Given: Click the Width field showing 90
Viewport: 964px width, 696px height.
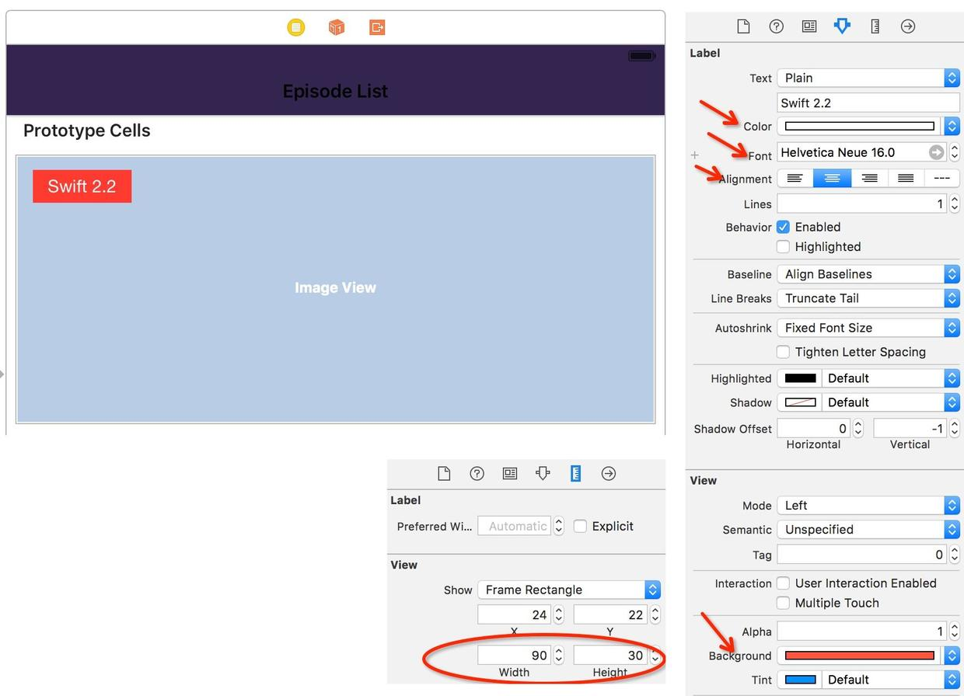Looking at the screenshot, I should tap(514, 656).
